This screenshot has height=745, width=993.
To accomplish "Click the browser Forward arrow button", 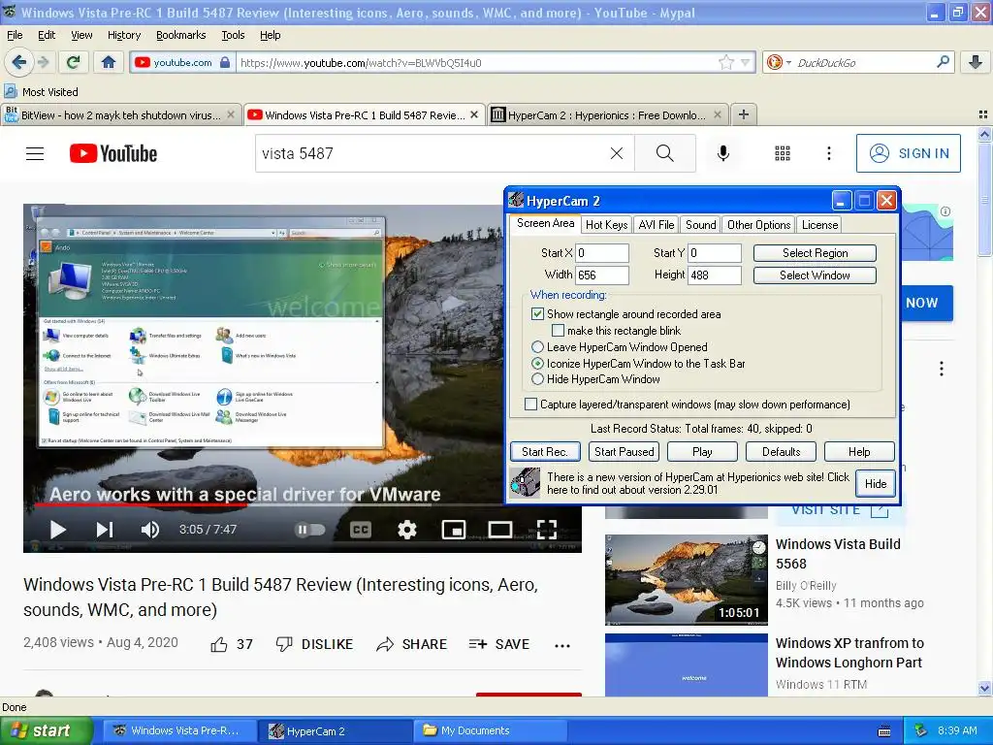I will pos(43,62).
